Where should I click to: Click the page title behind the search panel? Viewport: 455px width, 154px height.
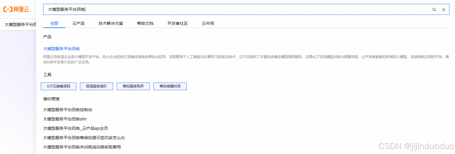pyautogui.click(x=20, y=24)
